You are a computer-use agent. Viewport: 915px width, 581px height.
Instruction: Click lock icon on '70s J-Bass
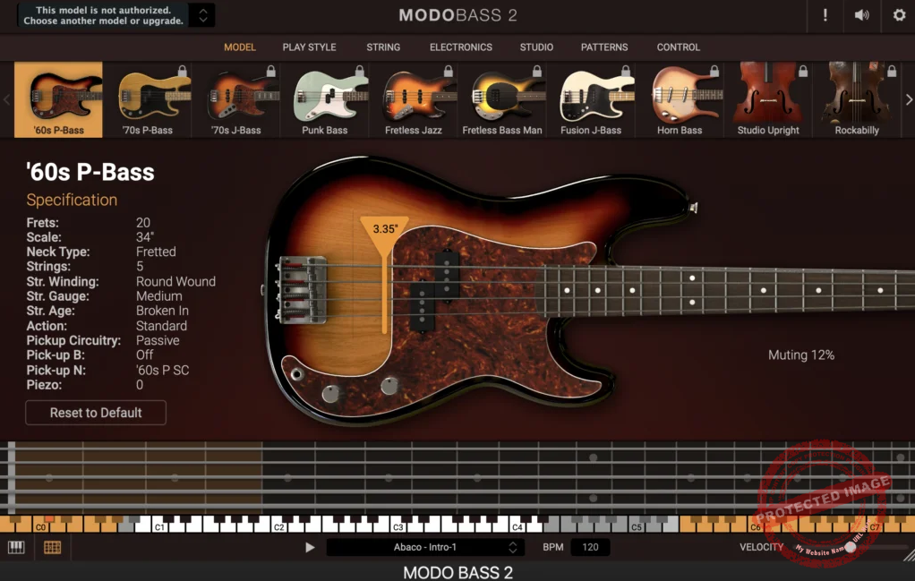(x=270, y=71)
